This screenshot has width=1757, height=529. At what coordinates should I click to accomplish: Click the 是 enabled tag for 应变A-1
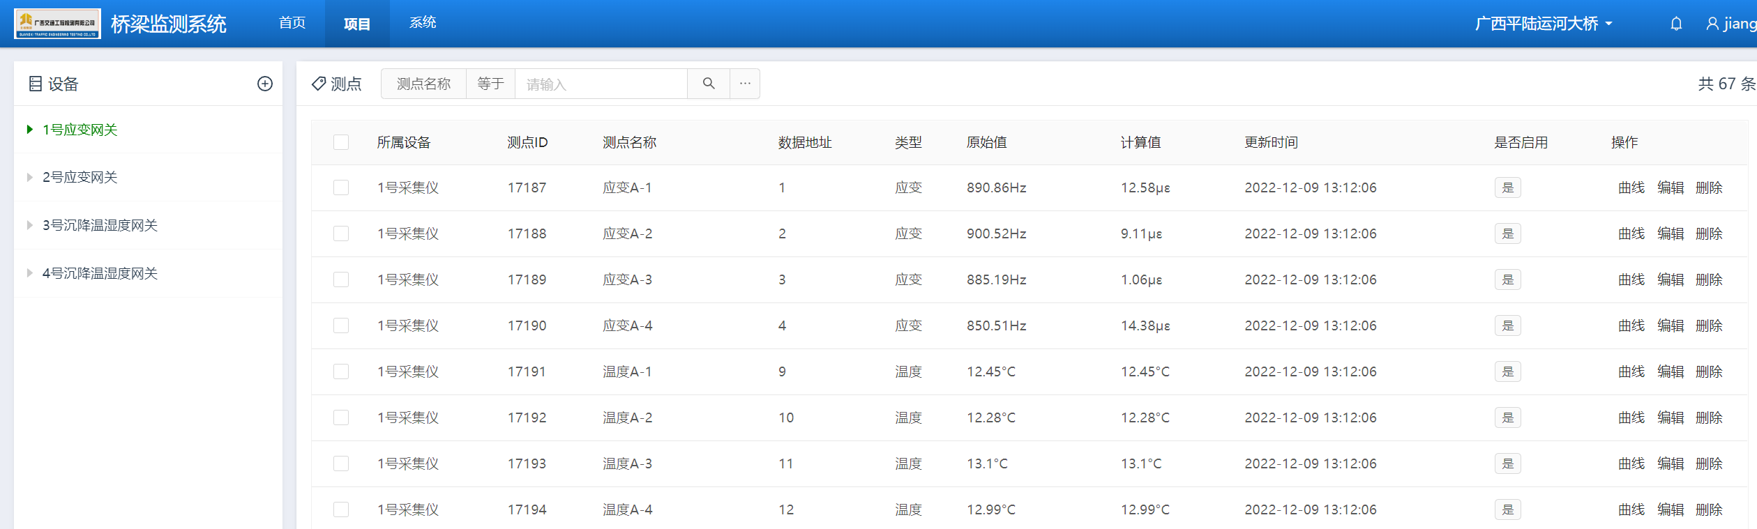click(1508, 187)
